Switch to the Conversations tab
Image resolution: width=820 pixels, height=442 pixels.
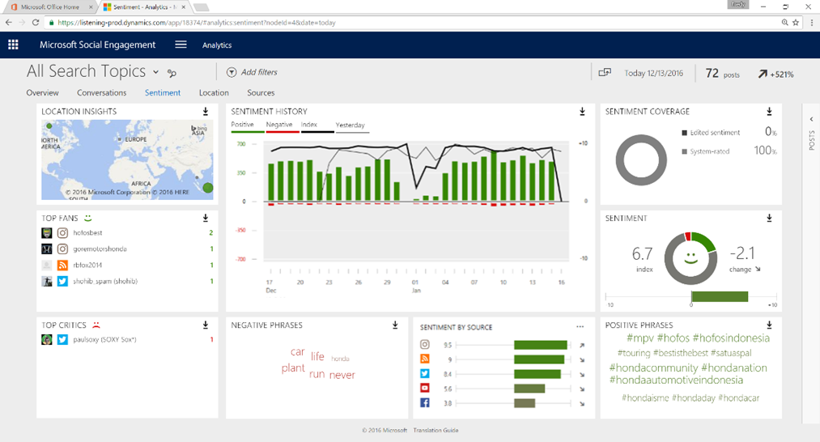point(101,93)
